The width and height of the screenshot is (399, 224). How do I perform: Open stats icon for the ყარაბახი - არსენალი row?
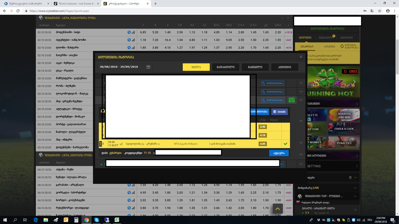pyautogui.click(x=133, y=185)
